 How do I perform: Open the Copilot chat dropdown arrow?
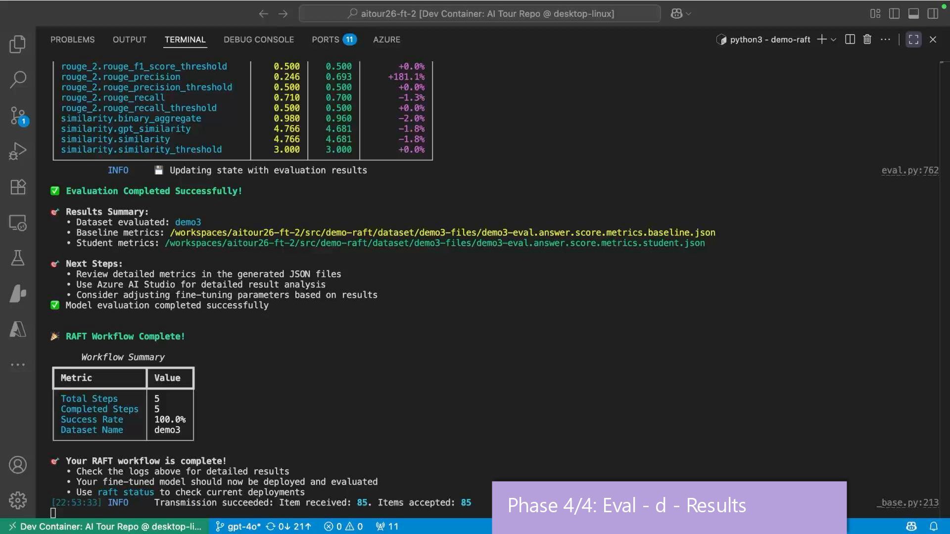click(689, 14)
